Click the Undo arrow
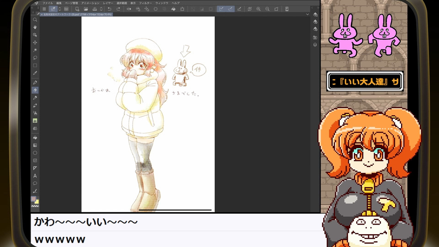 click(109, 9)
